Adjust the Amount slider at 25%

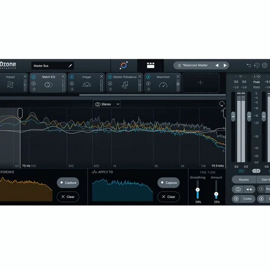pos(216,194)
